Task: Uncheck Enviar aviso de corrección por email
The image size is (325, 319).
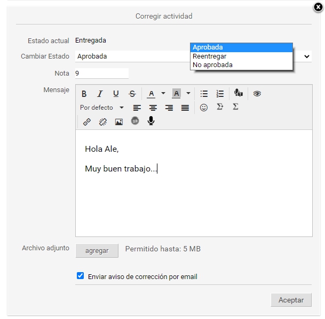Action: point(81,276)
